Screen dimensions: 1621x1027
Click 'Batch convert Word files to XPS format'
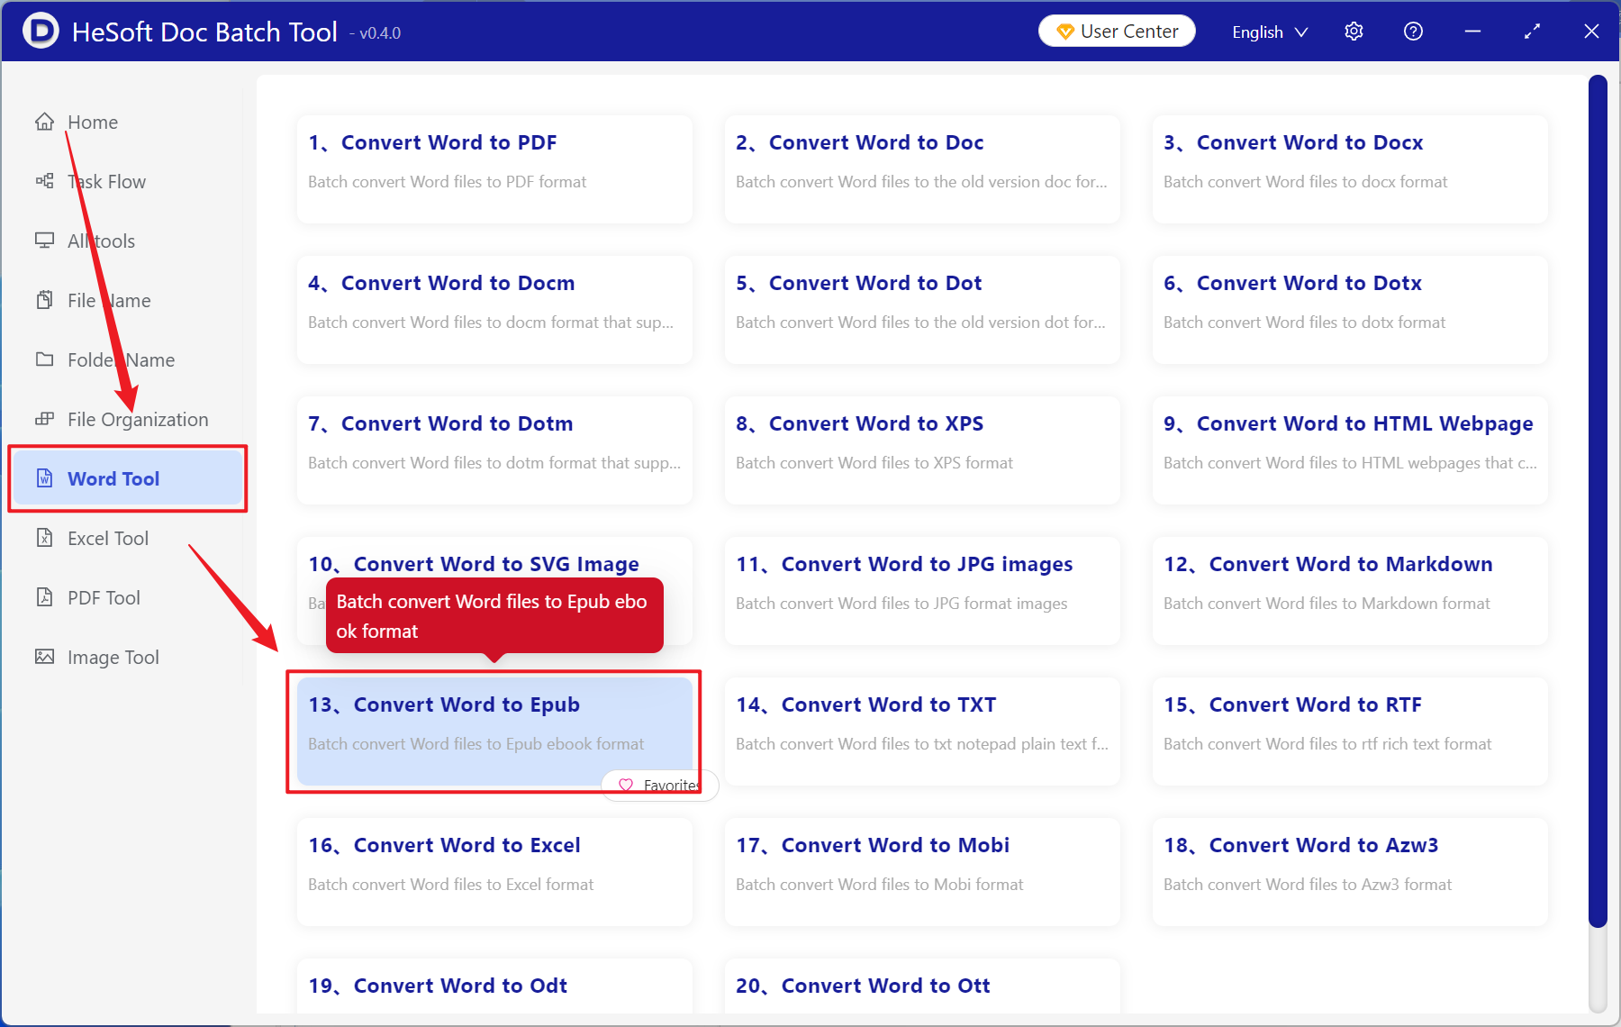click(874, 463)
